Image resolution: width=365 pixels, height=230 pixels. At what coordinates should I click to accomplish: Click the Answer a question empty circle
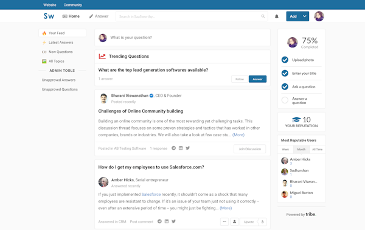[285, 100]
